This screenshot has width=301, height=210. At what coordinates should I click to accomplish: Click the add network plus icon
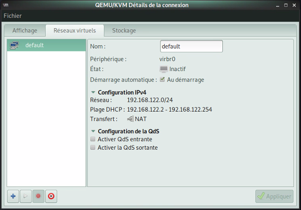click(x=13, y=196)
